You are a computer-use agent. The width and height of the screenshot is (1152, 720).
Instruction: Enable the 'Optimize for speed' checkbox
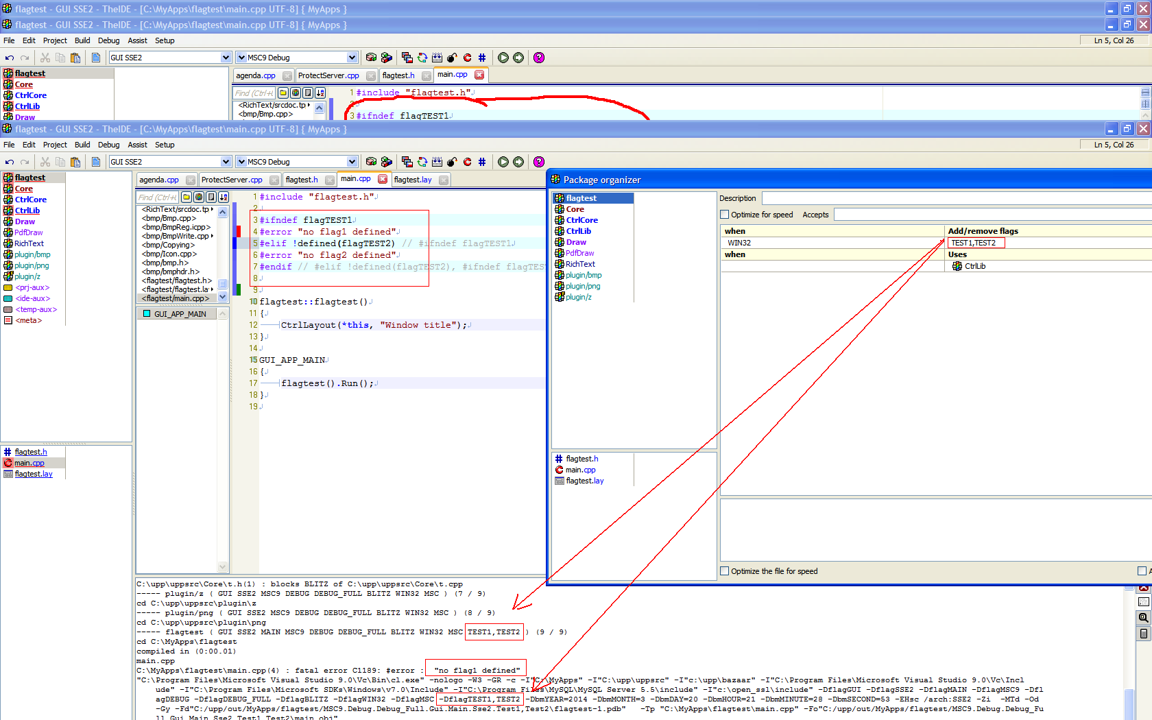tap(725, 215)
